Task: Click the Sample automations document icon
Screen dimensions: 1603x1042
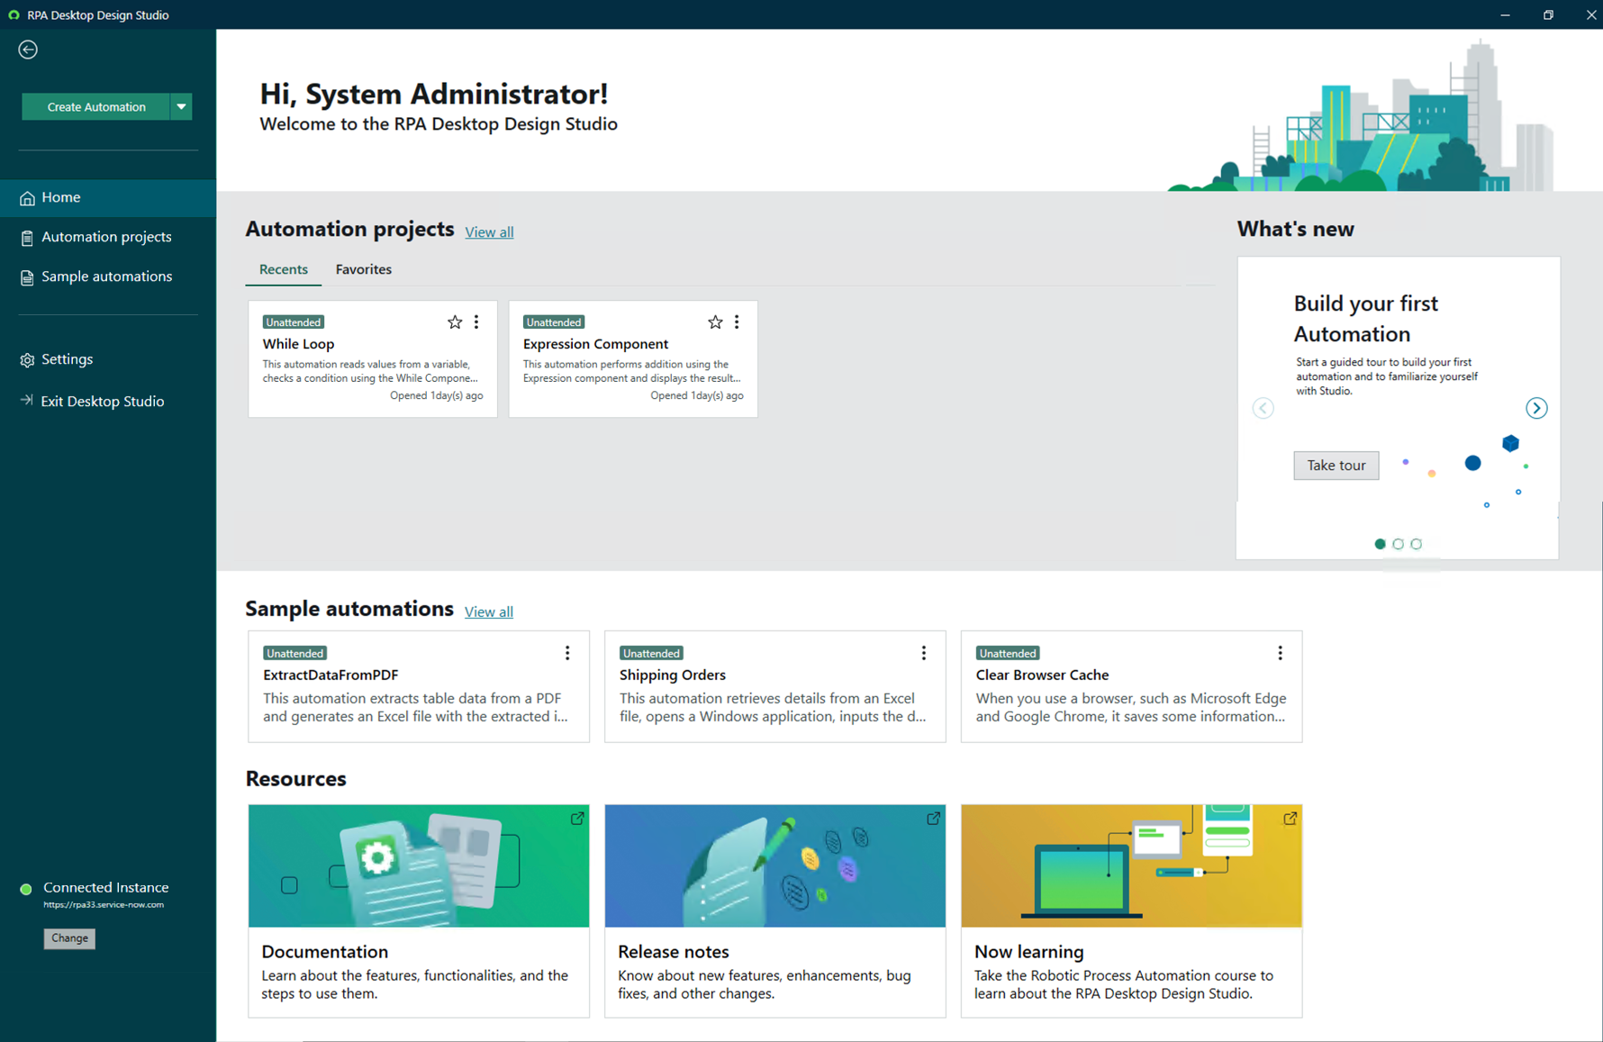Action: [27, 277]
